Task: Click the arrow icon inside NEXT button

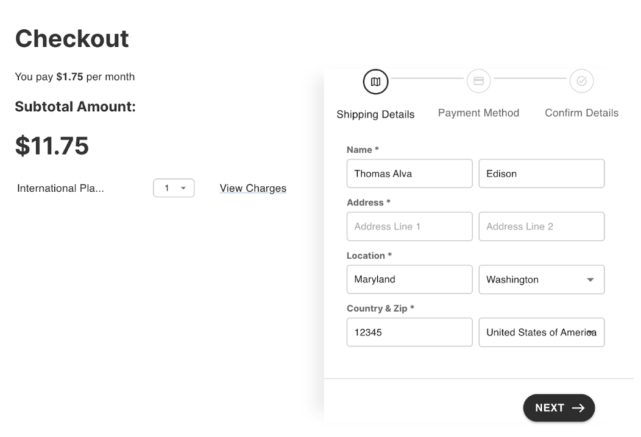Action: coord(578,408)
